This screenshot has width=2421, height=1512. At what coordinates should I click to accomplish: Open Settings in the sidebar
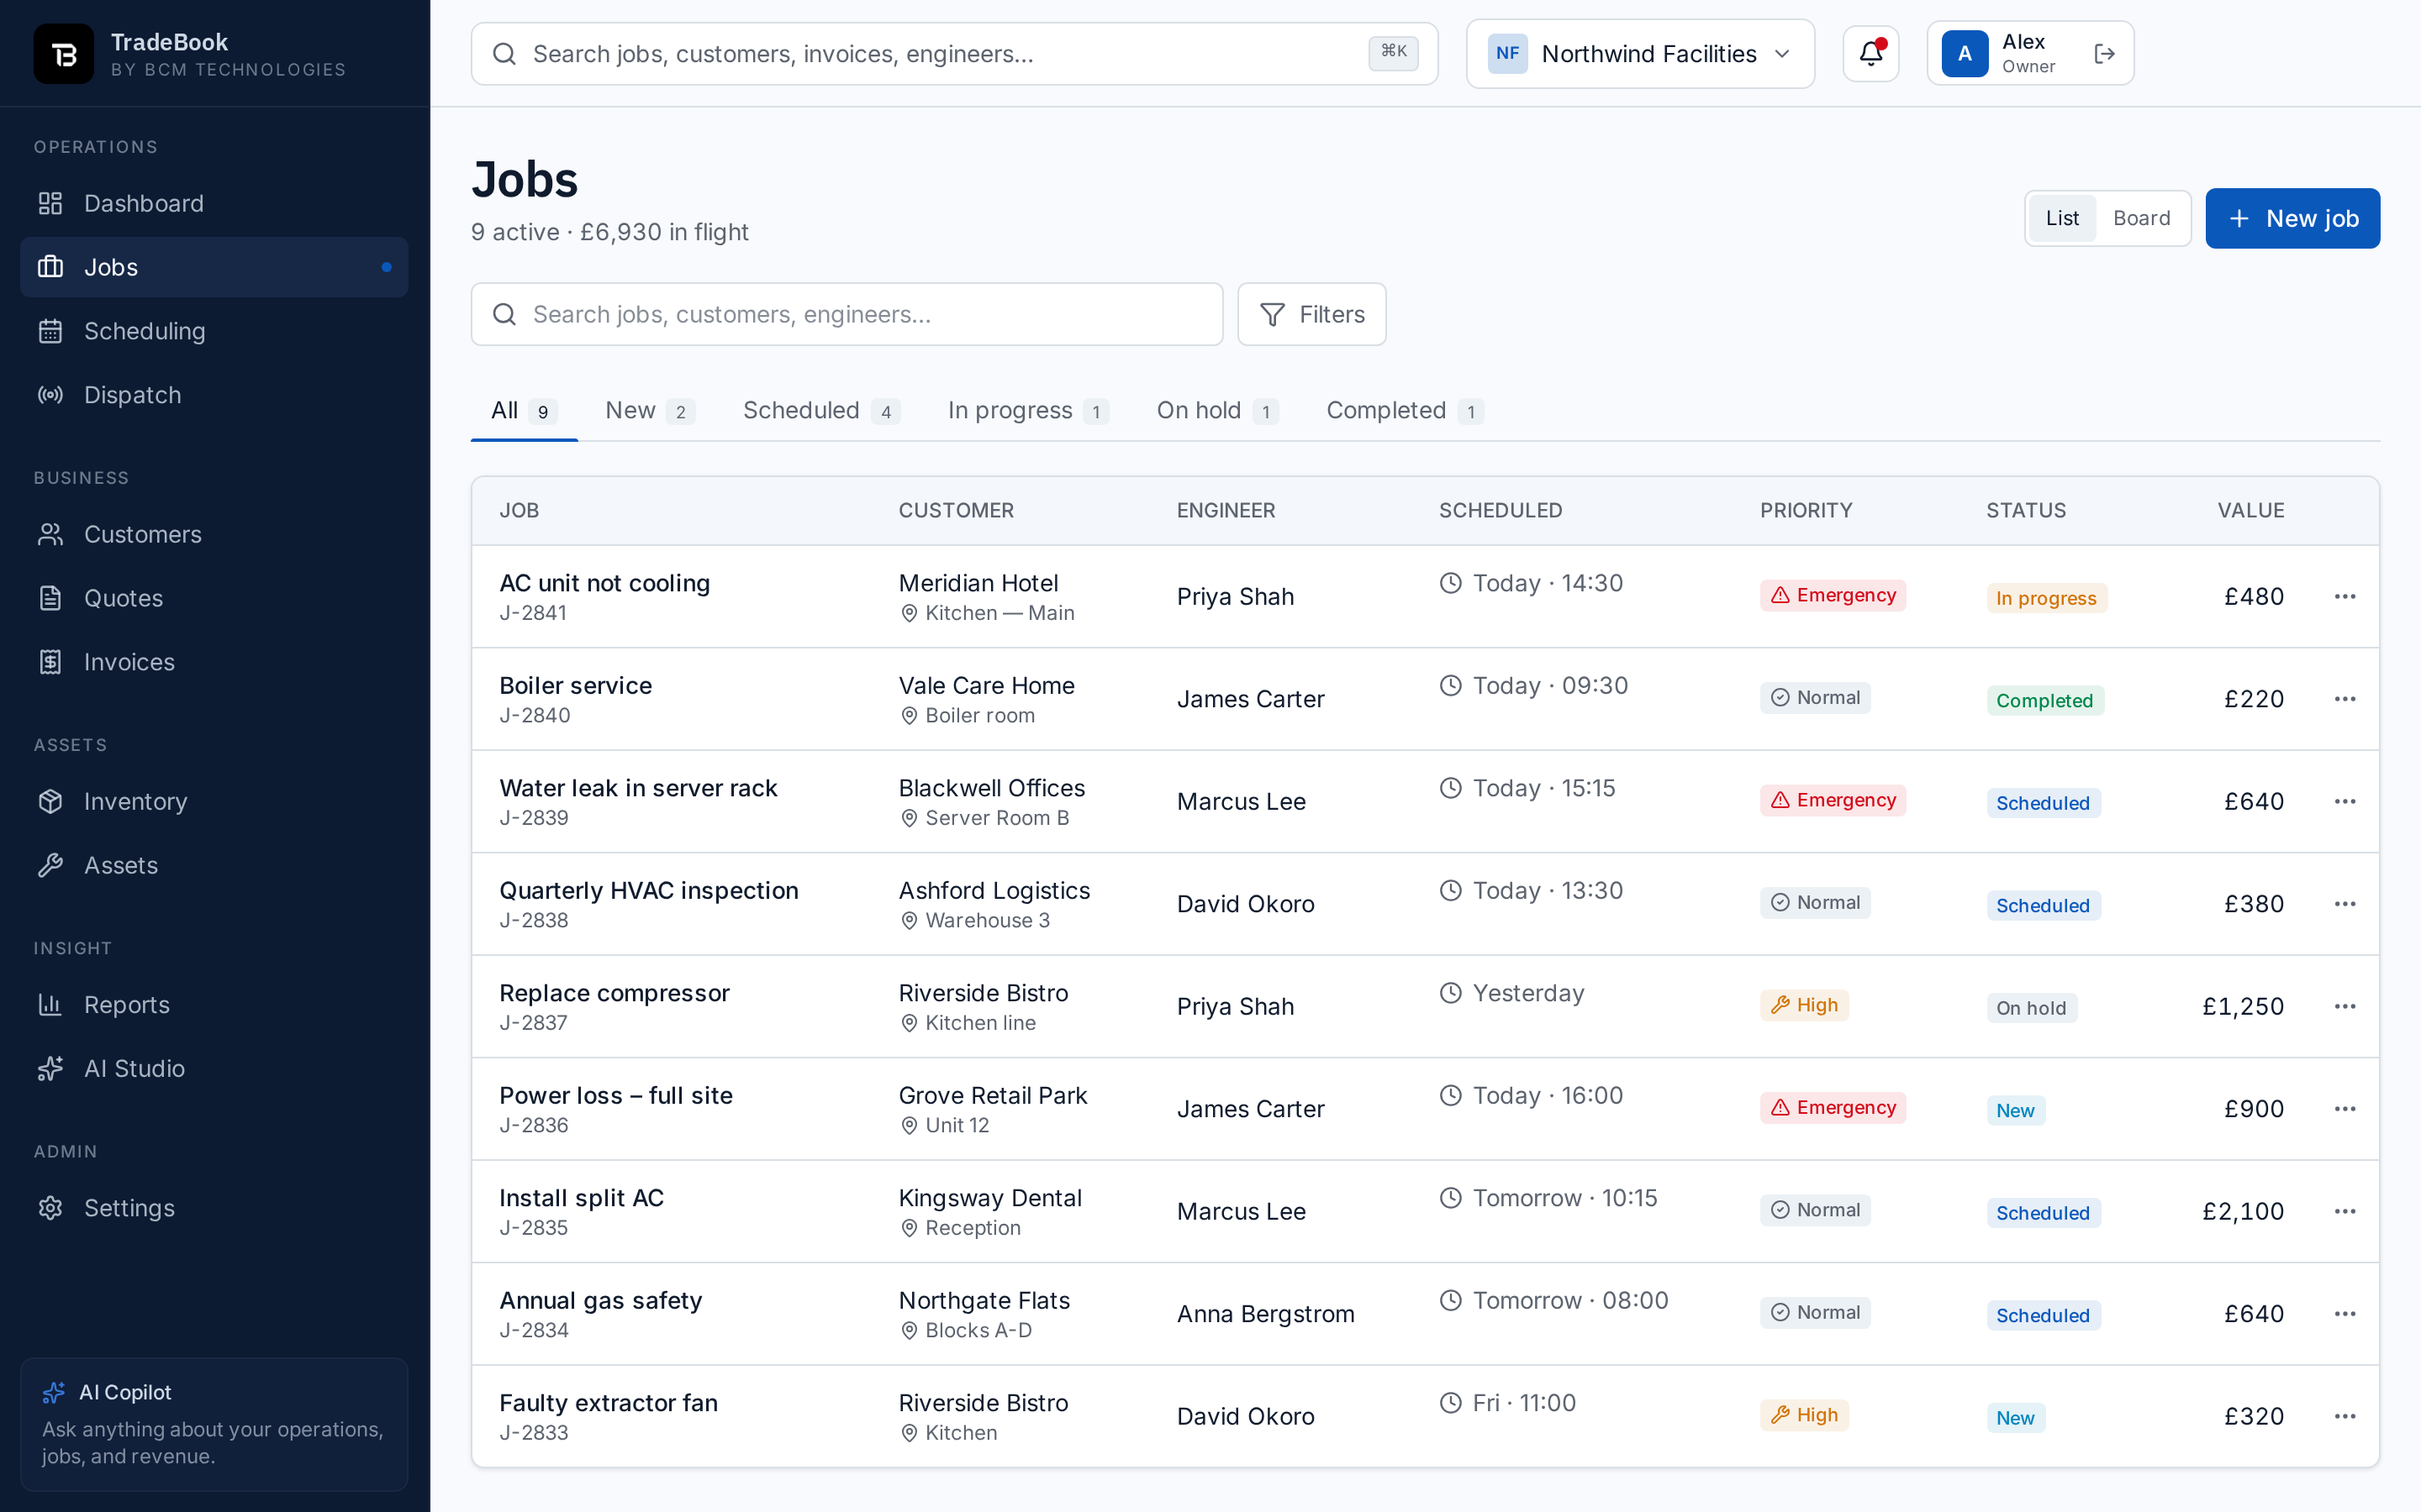click(x=214, y=1208)
